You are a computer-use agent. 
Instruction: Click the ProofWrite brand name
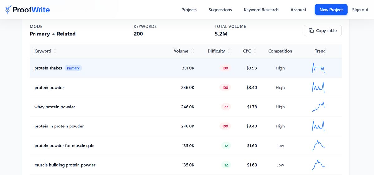point(31,10)
